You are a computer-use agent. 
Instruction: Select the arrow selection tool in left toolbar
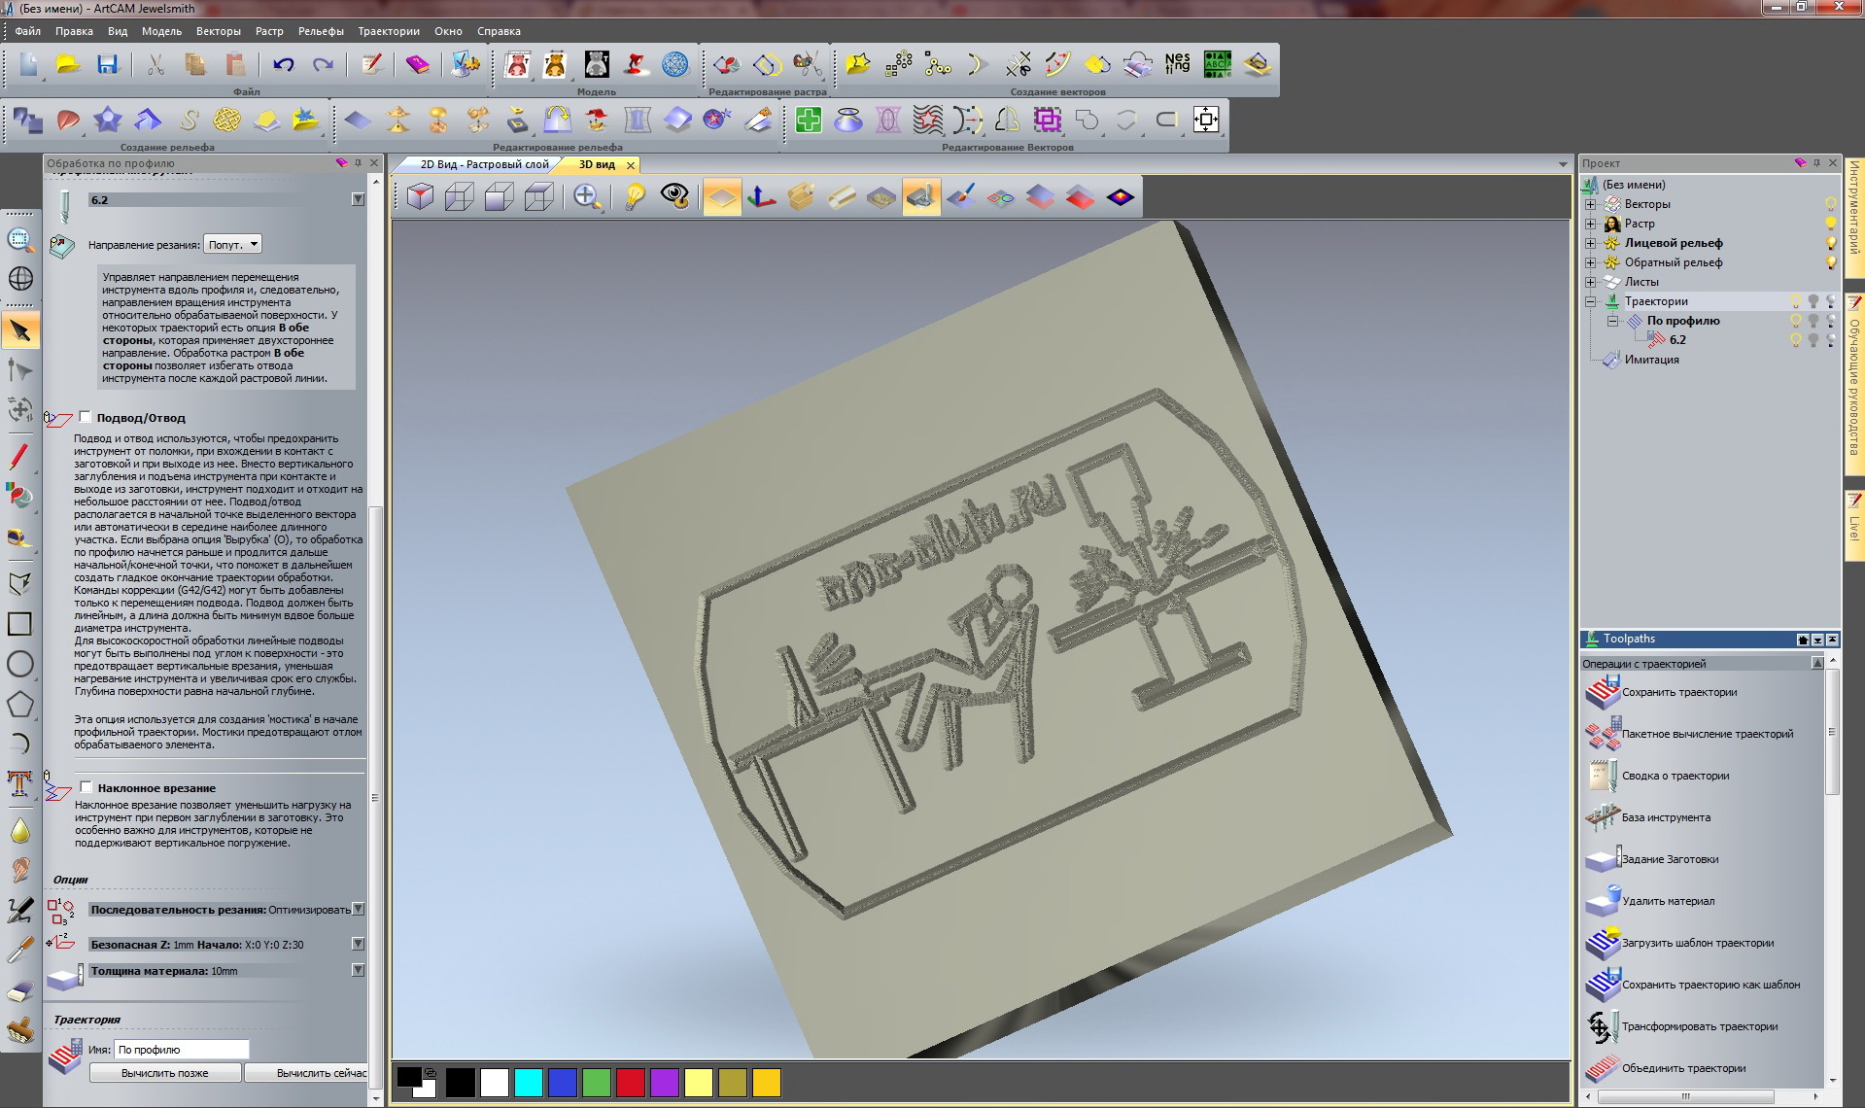(x=20, y=330)
